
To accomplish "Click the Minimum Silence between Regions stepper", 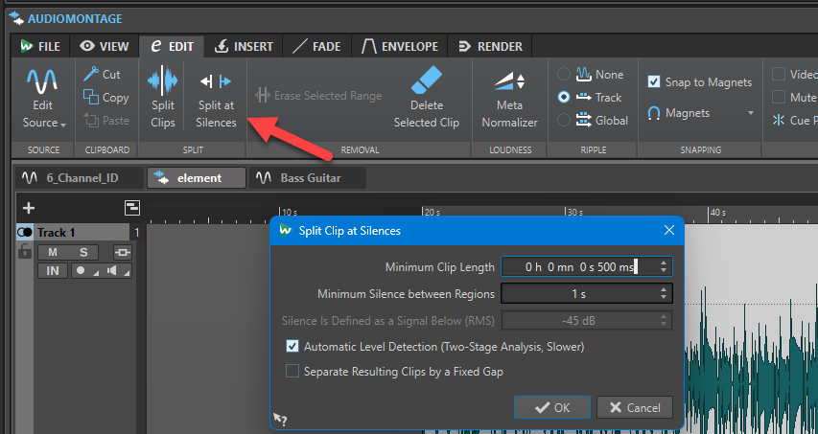I will point(663,294).
